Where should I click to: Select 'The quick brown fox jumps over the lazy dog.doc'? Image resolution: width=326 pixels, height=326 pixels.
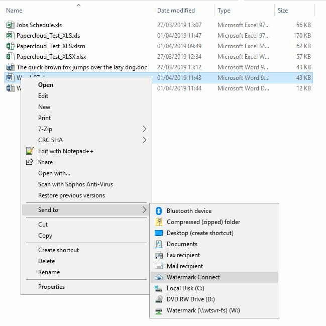tap(82, 67)
